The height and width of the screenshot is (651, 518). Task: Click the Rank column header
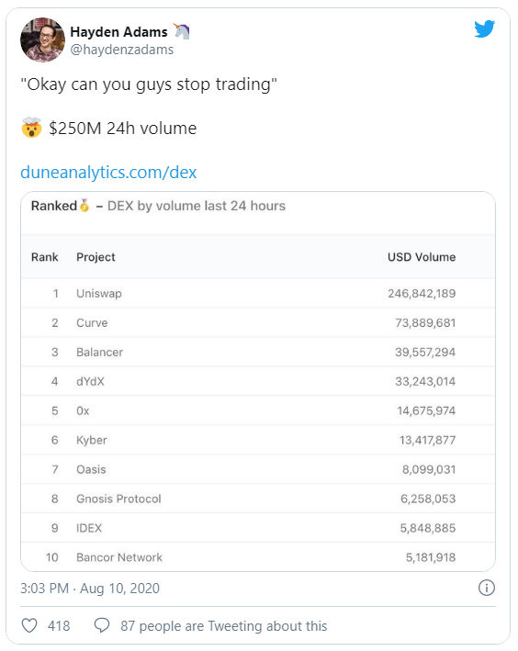tap(44, 257)
